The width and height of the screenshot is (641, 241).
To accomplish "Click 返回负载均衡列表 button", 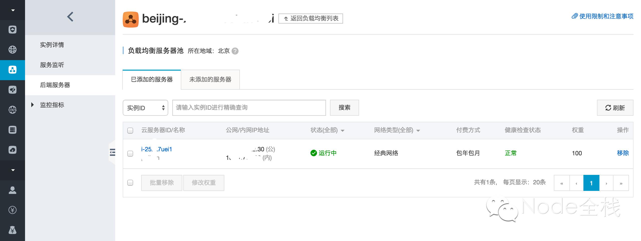I will (x=311, y=18).
